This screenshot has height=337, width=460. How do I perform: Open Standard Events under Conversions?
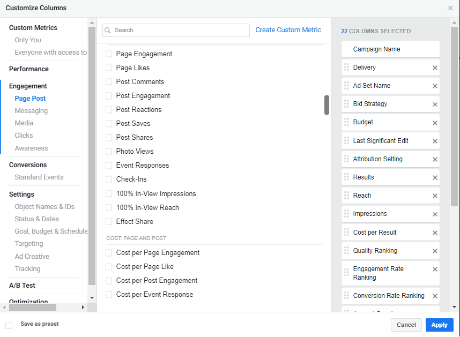(x=39, y=177)
